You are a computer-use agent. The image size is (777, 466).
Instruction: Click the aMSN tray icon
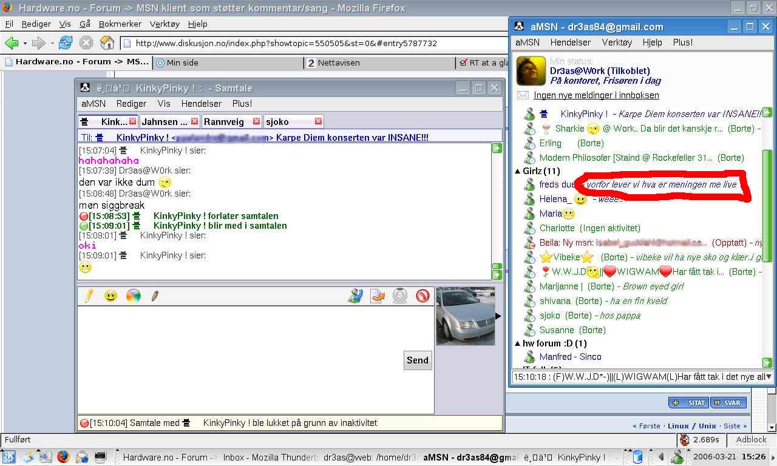tap(677, 457)
